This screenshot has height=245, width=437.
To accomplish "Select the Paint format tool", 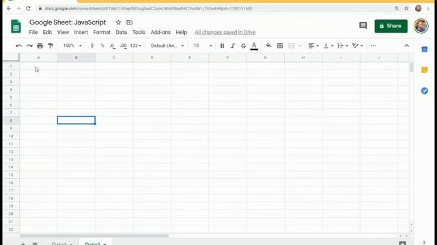I will click(51, 46).
